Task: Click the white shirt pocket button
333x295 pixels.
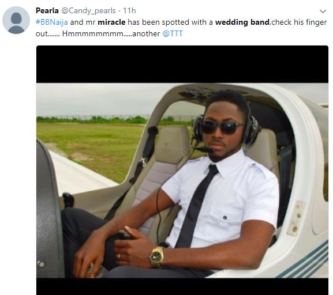Action: pyautogui.click(x=225, y=217)
